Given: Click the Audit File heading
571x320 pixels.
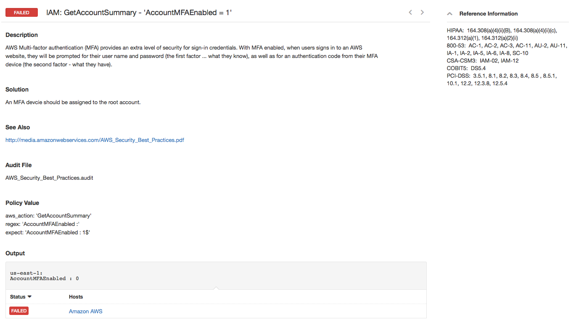Looking at the screenshot, I should click(19, 165).
